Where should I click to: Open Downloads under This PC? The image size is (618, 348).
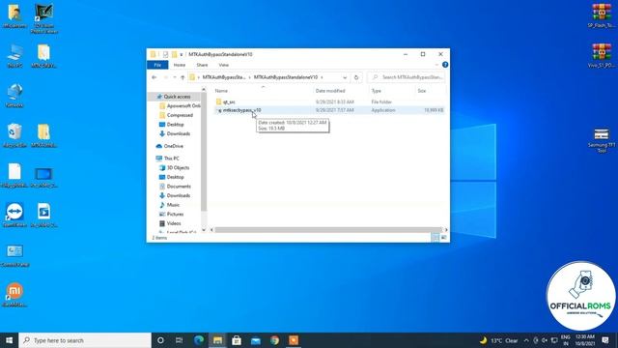point(175,195)
